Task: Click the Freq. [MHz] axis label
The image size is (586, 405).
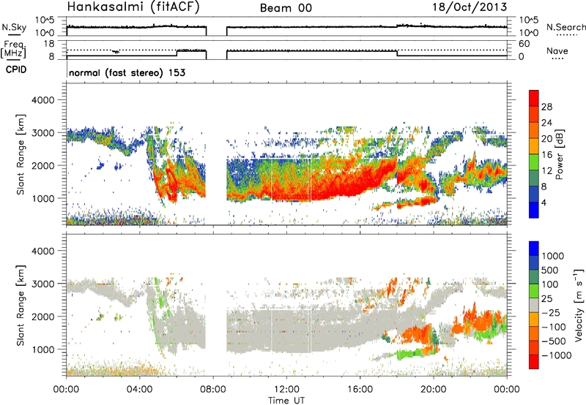Action: click(14, 50)
